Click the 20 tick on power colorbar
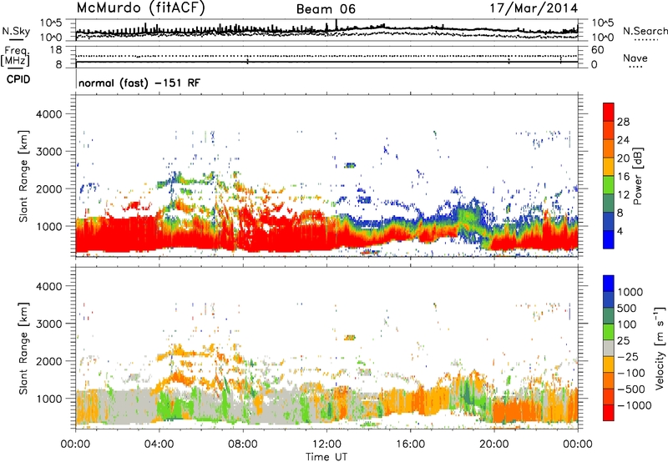The image size is (668, 462). 623,158
